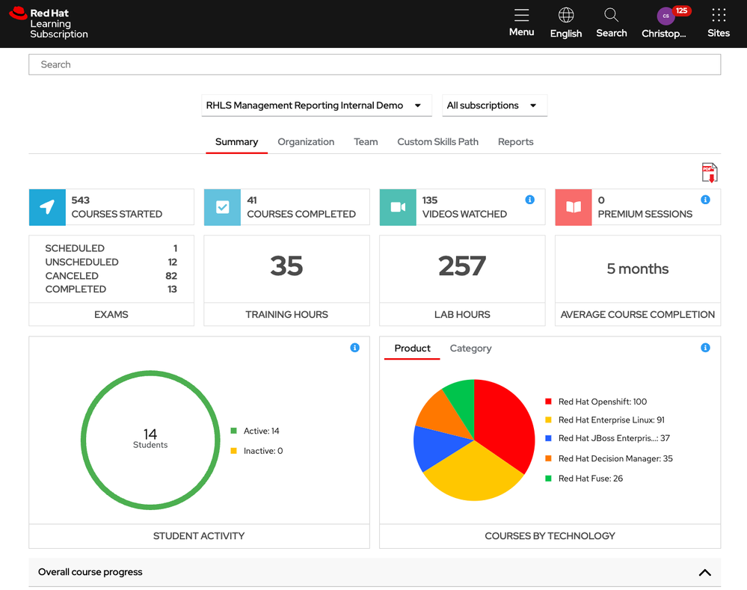747x590 pixels.
Task: Switch to the Organization tab
Action: click(x=306, y=142)
